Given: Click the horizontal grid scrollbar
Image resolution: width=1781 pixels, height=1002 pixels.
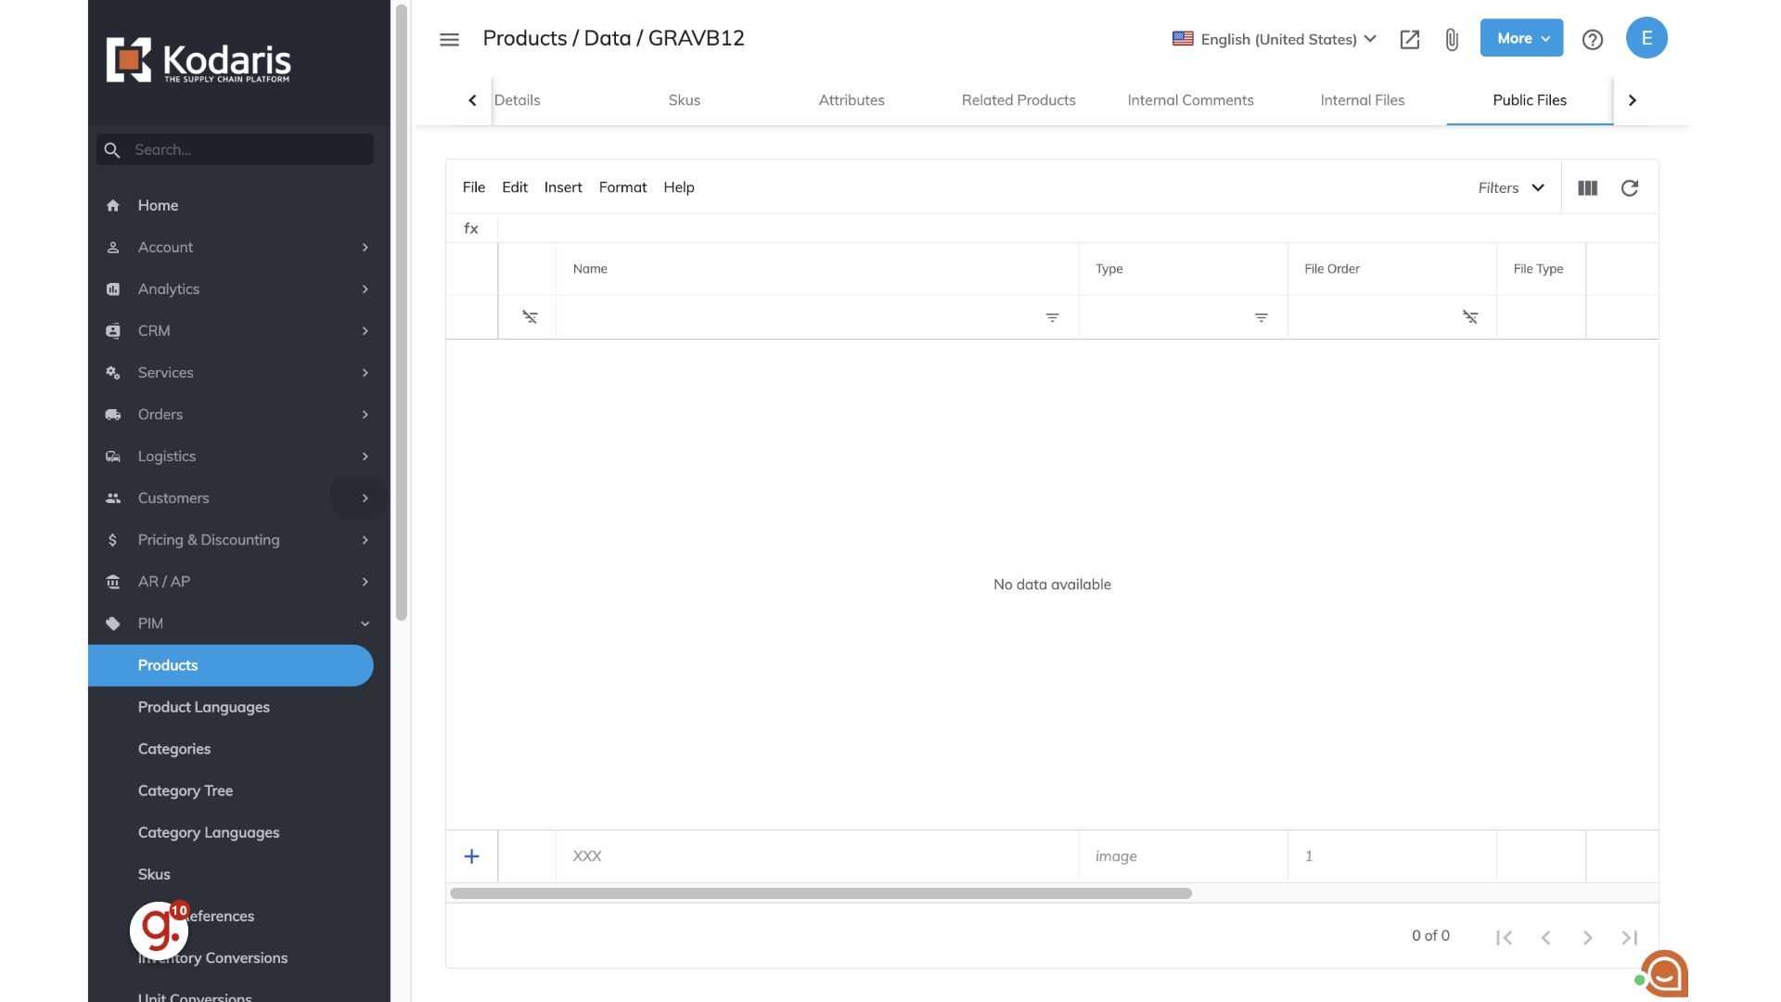Looking at the screenshot, I should click(x=820, y=893).
